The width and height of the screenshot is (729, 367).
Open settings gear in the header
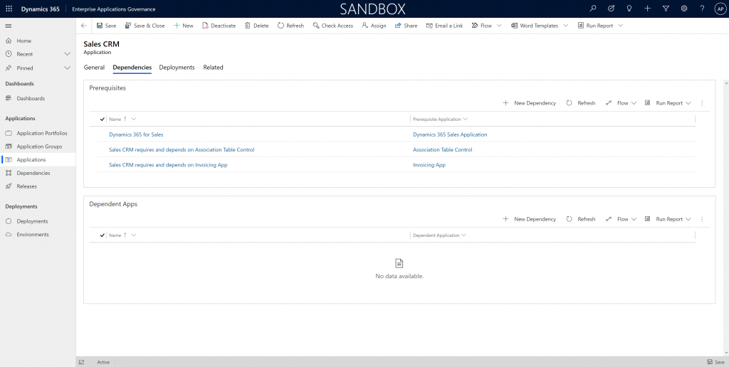pyautogui.click(x=684, y=9)
